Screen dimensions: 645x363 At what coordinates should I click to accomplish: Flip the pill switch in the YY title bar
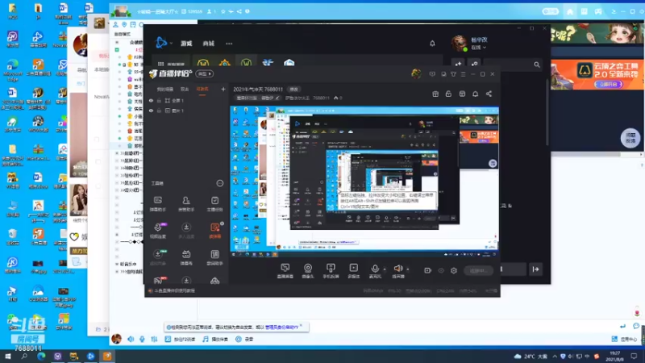(551, 11)
